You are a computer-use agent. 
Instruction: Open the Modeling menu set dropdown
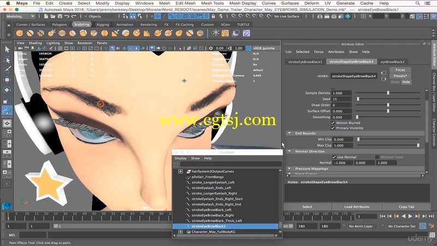[20, 16]
